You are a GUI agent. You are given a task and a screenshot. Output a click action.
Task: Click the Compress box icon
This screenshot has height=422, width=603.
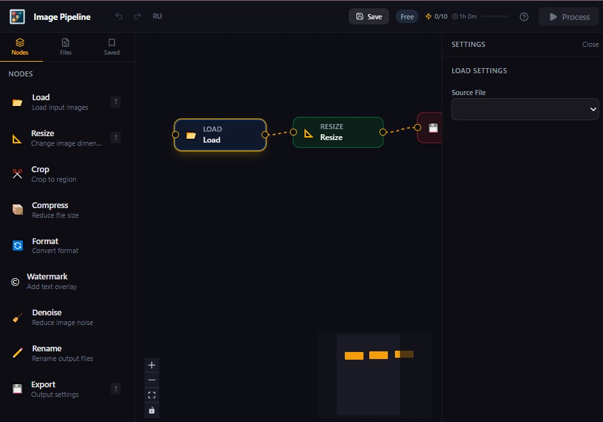click(x=18, y=209)
